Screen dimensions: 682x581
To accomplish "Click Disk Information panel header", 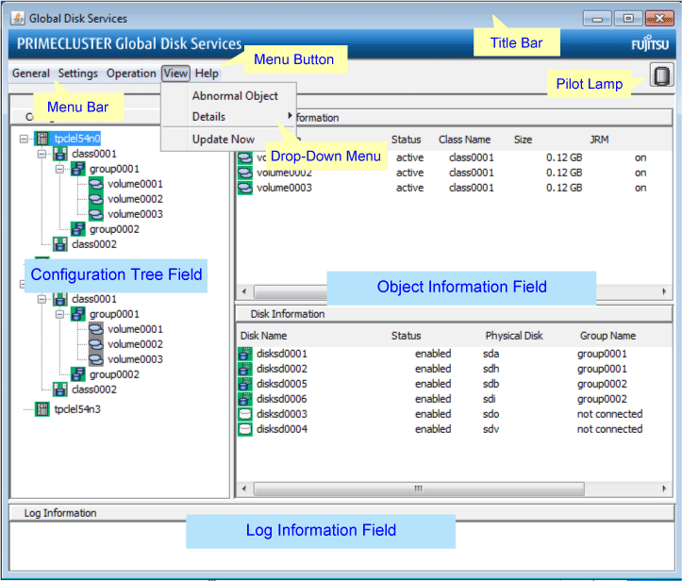I will point(454,314).
